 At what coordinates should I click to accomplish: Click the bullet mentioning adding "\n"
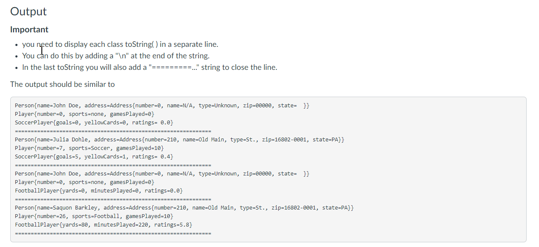tap(116, 56)
